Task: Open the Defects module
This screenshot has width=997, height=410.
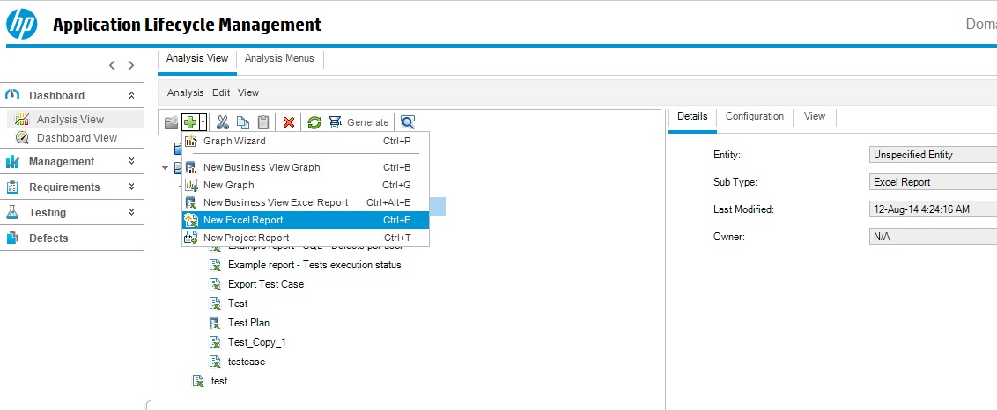Action: tap(48, 238)
